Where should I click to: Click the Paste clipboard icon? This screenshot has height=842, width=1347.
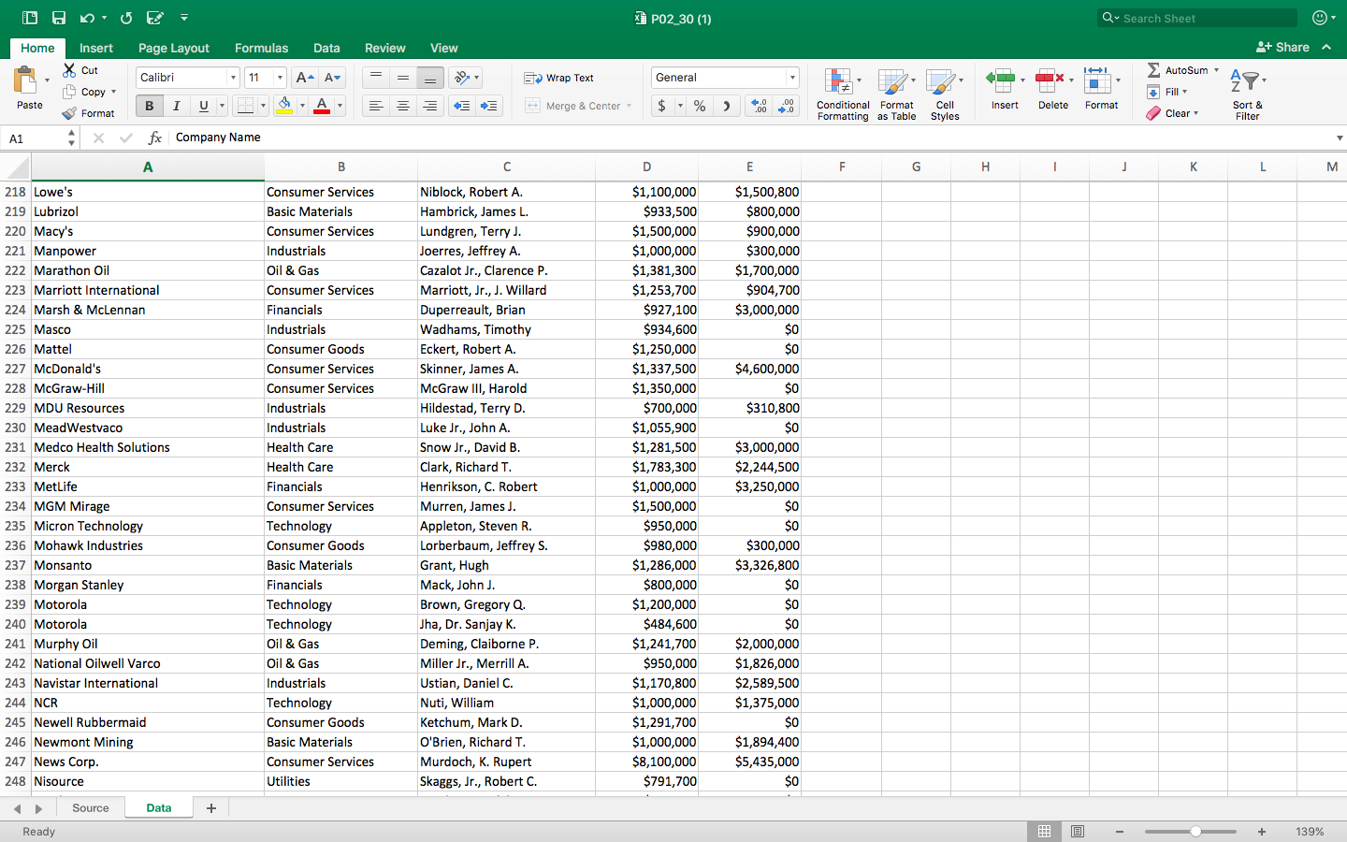pos(25,80)
